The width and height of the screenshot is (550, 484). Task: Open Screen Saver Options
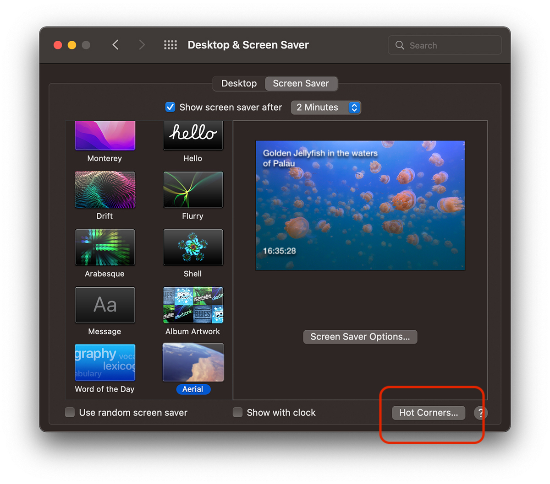click(360, 337)
